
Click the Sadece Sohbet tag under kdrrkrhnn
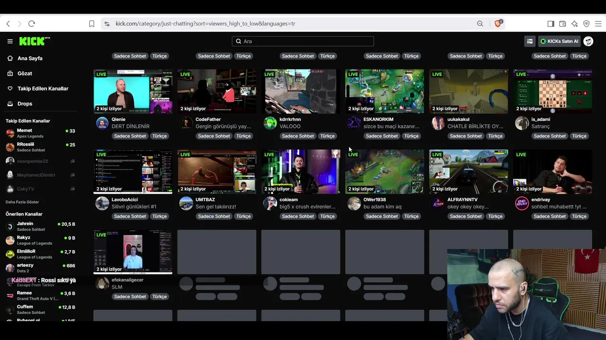(298, 136)
